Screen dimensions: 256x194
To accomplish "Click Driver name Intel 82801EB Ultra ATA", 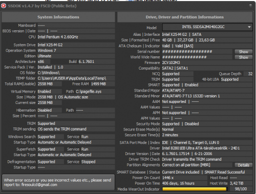I will [201, 148].
